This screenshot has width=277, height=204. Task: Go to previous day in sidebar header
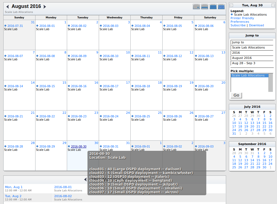coord(232,5)
